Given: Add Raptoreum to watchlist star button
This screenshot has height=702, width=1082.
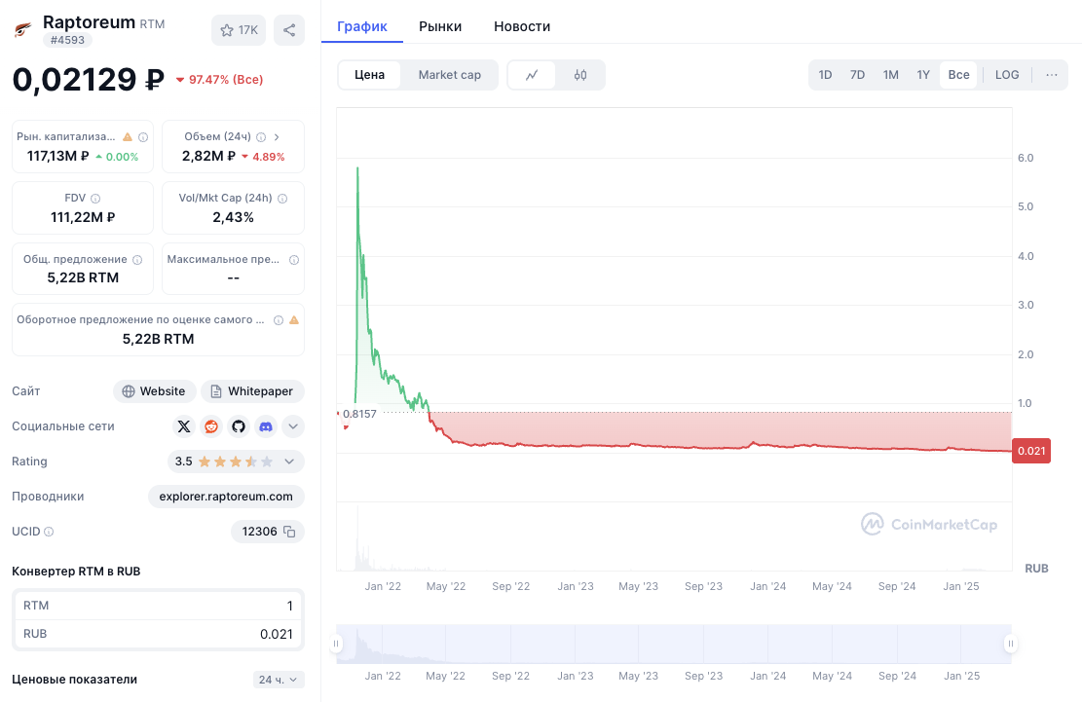Looking at the screenshot, I should [238, 30].
